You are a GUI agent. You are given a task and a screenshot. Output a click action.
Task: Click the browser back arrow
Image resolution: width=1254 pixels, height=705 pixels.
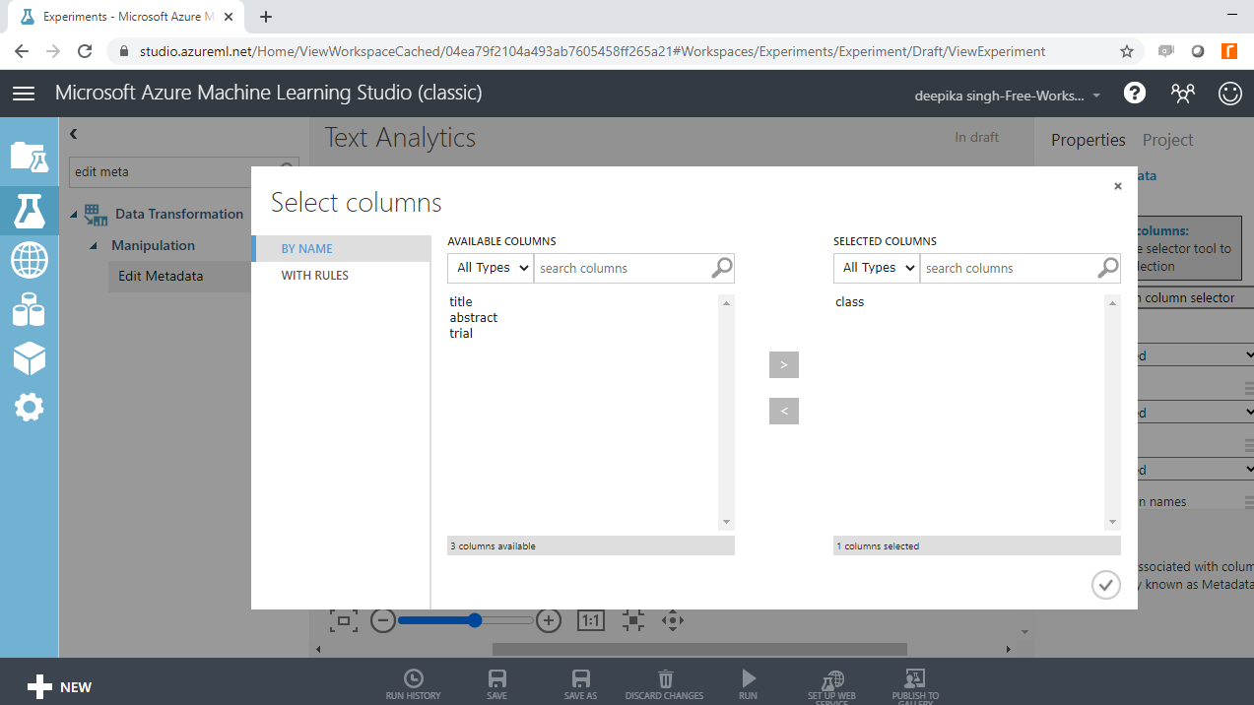pyautogui.click(x=22, y=51)
